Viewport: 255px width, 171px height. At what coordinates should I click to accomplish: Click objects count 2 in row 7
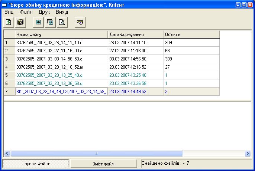tap(191, 92)
